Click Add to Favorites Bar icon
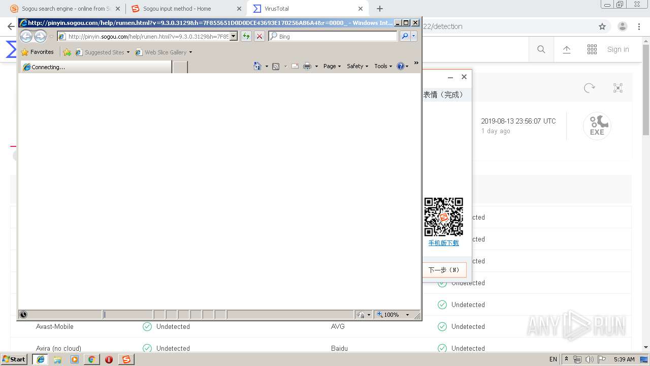Image resolution: width=650 pixels, height=366 pixels. pos(67,52)
